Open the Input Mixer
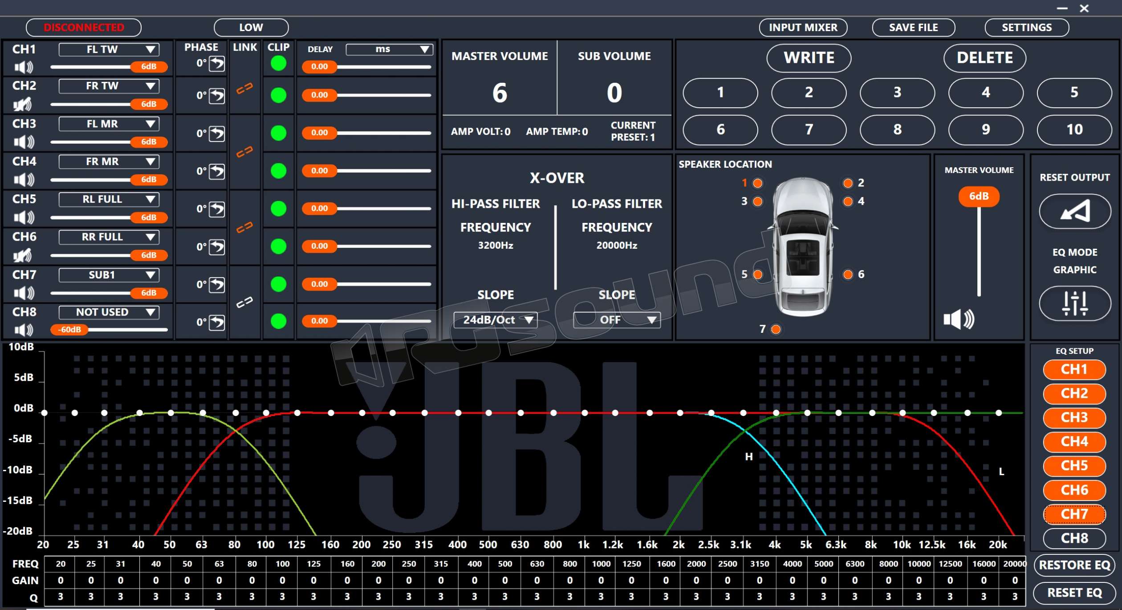The height and width of the screenshot is (610, 1122). (x=803, y=28)
